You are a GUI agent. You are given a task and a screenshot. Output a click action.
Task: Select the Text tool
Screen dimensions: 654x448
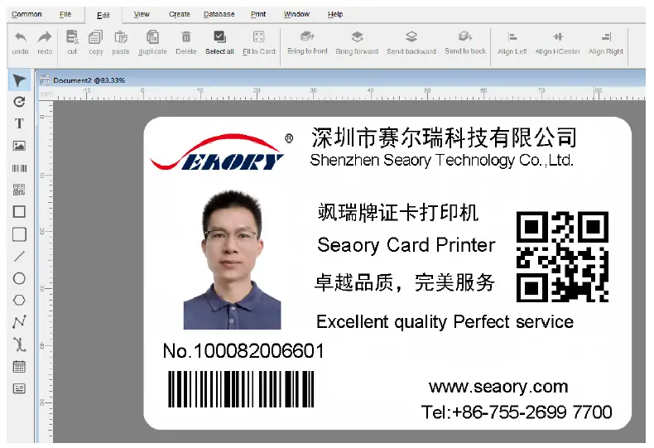point(19,123)
